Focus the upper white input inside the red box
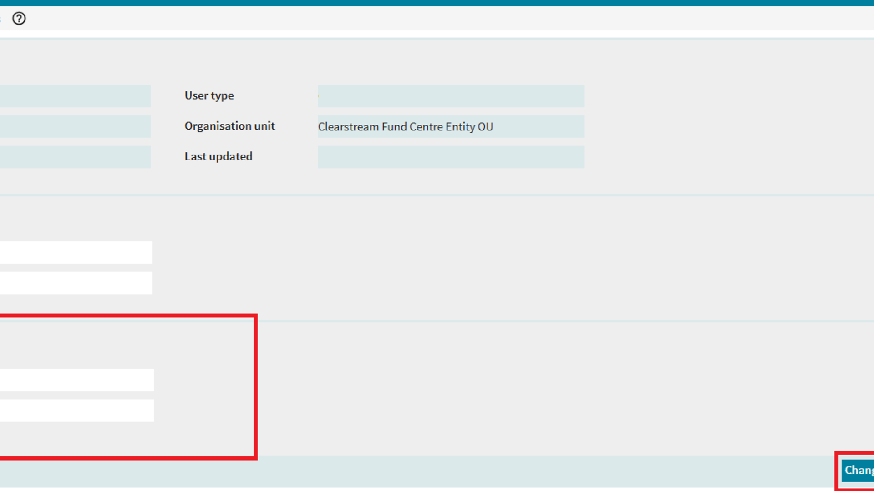 click(x=76, y=380)
